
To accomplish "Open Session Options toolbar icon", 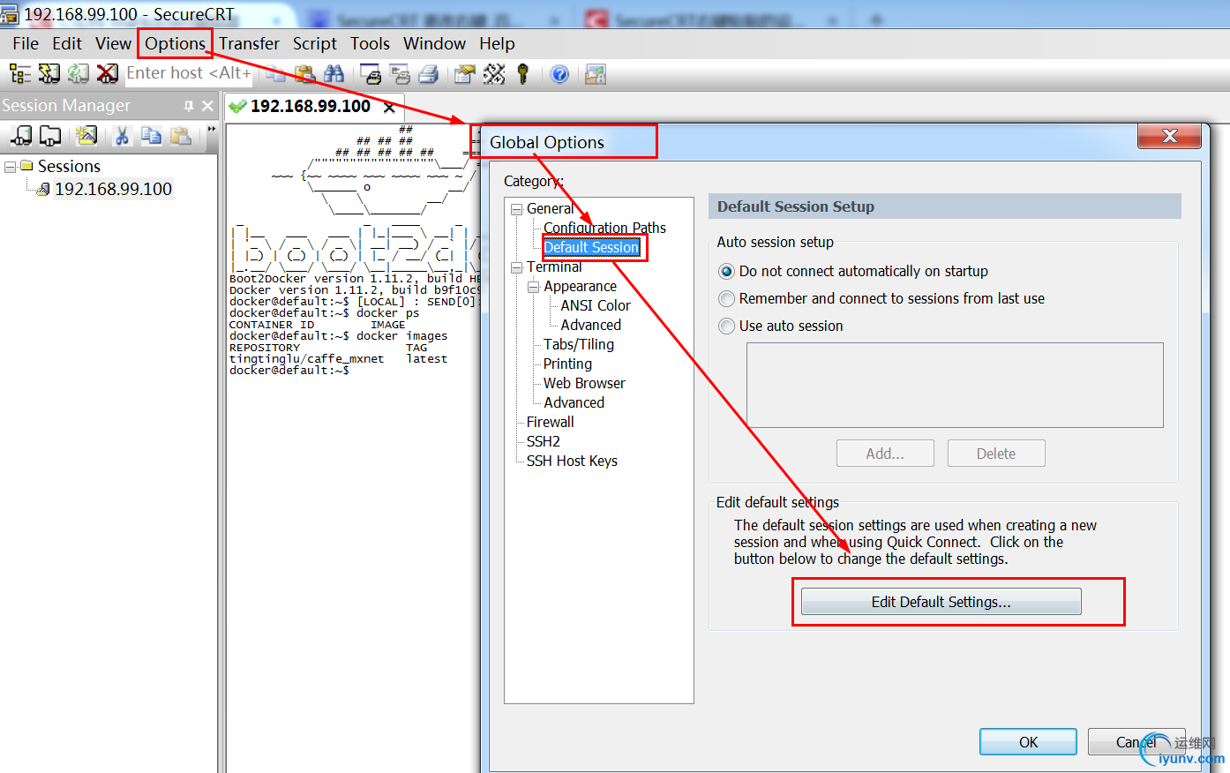I will (x=465, y=74).
